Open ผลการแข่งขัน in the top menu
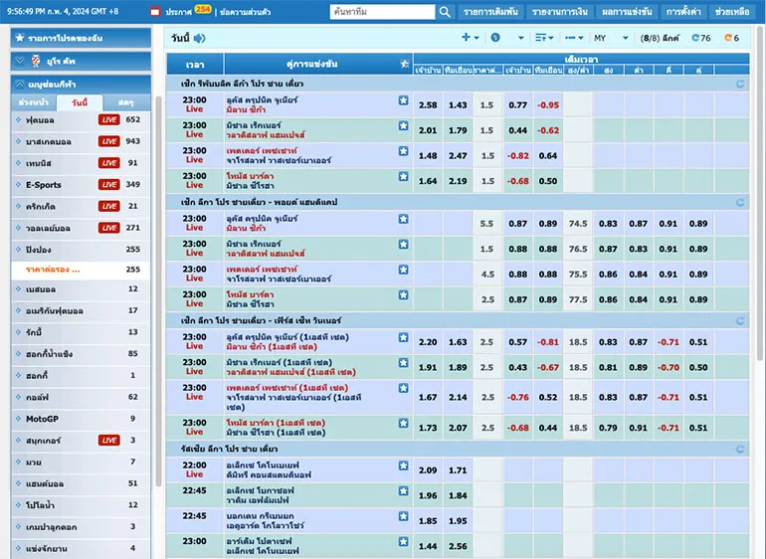Image resolution: width=766 pixels, height=559 pixels. (627, 12)
